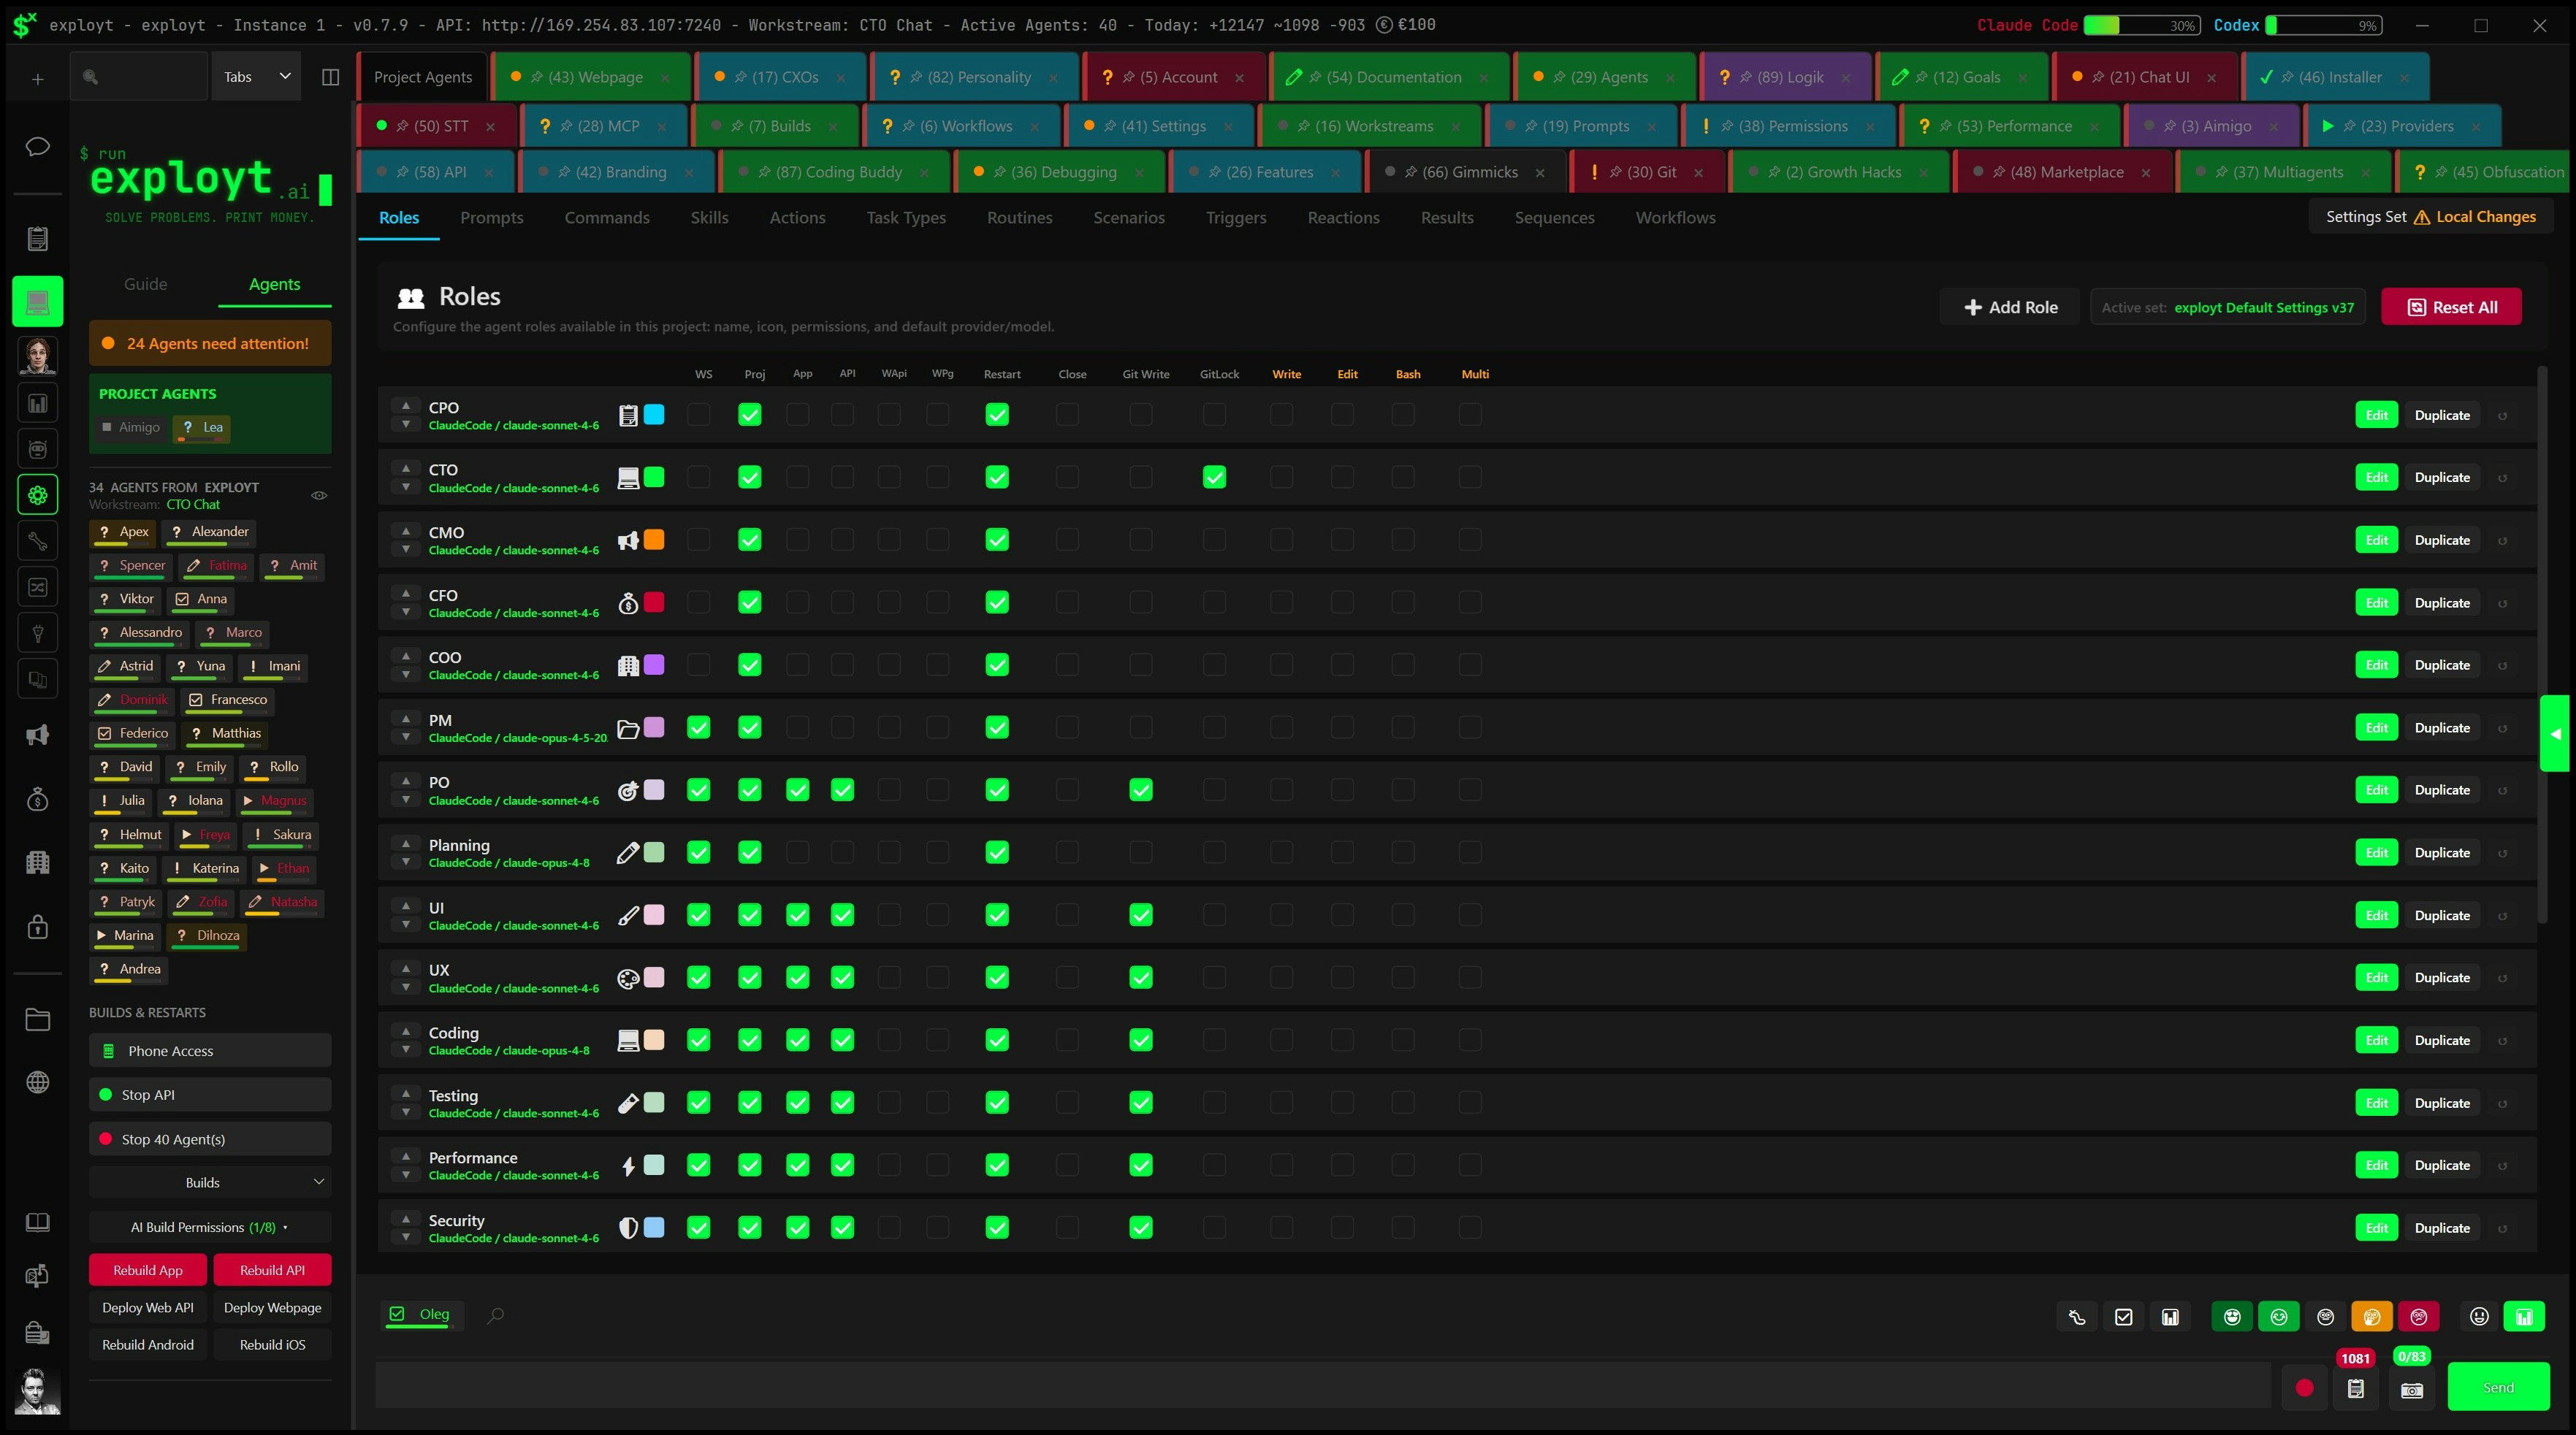The image size is (2576, 1435).
Task: Open the padlock icon in left sidebar
Action: click(37, 926)
